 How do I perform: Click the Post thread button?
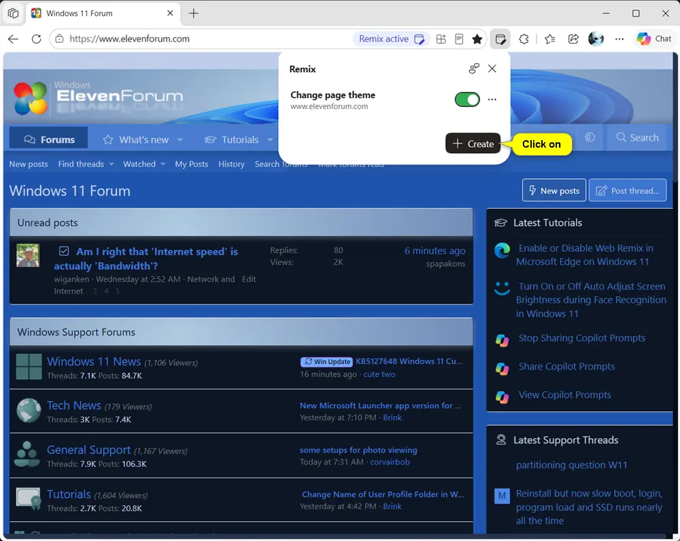(628, 191)
